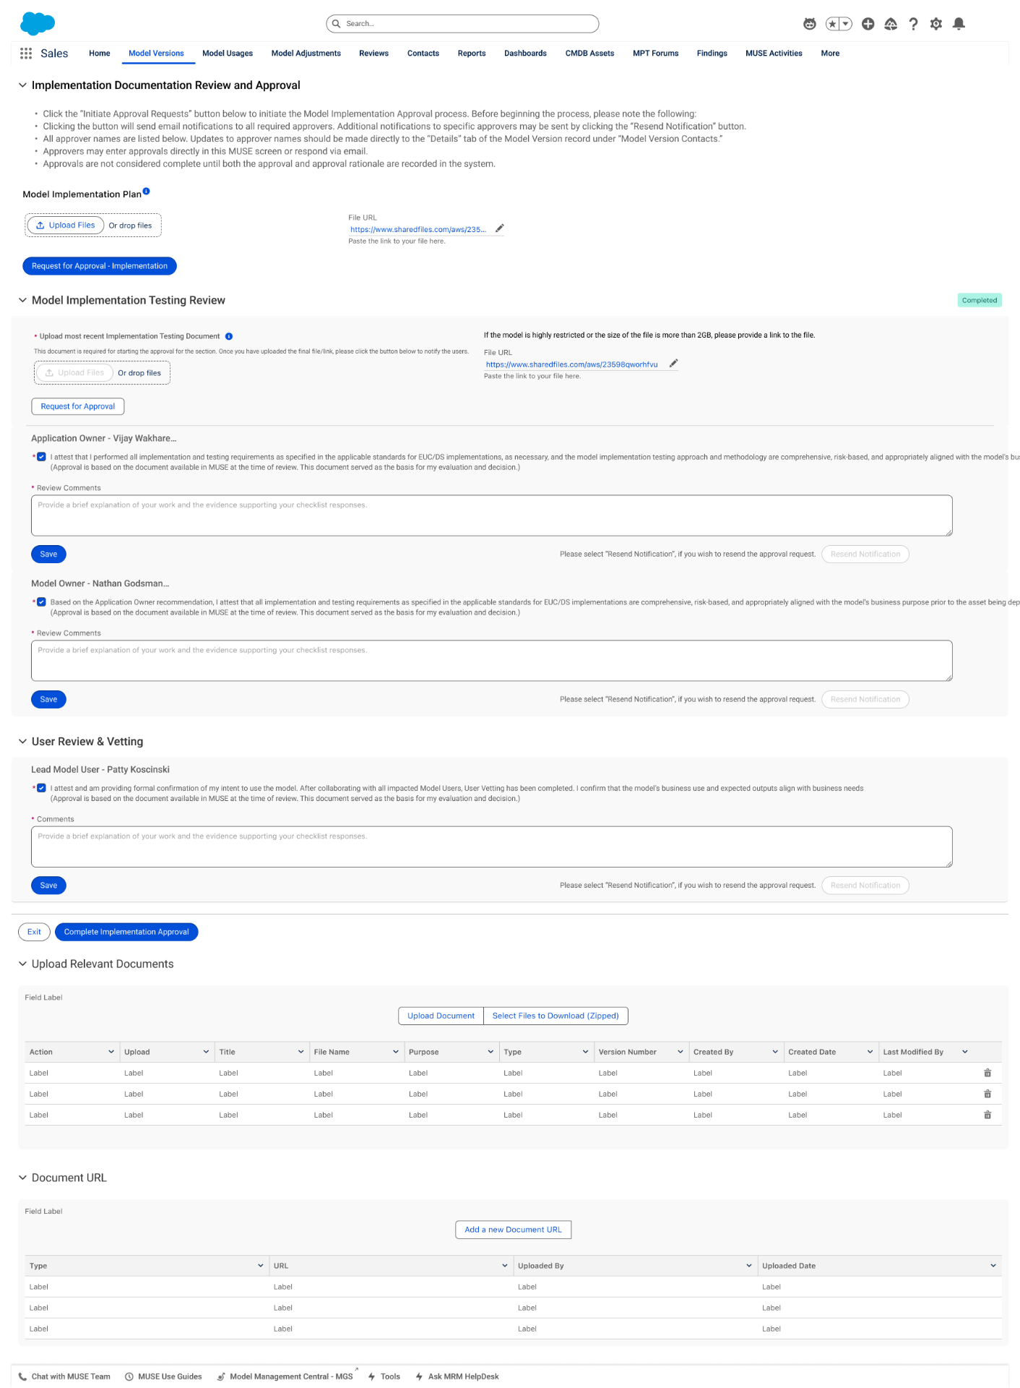Switch to the Reviews tab

pos(373,53)
